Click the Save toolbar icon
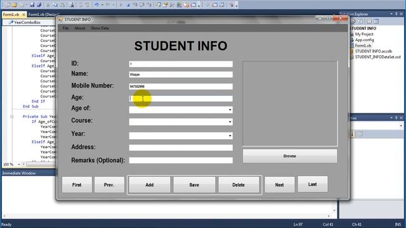The height and width of the screenshot is (228, 406). coord(32,5)
